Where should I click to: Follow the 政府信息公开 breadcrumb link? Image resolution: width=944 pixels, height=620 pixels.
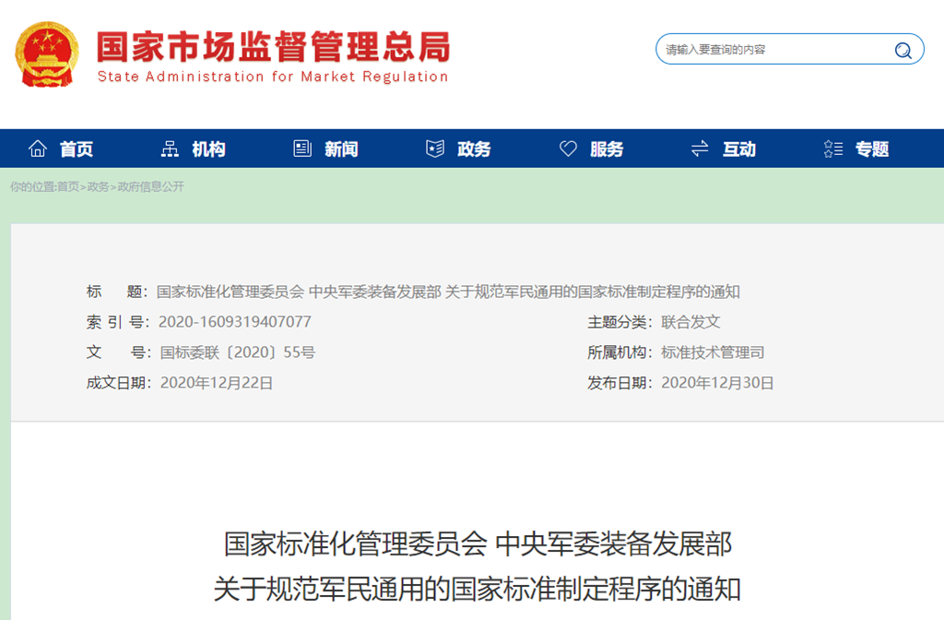point(150,186)
